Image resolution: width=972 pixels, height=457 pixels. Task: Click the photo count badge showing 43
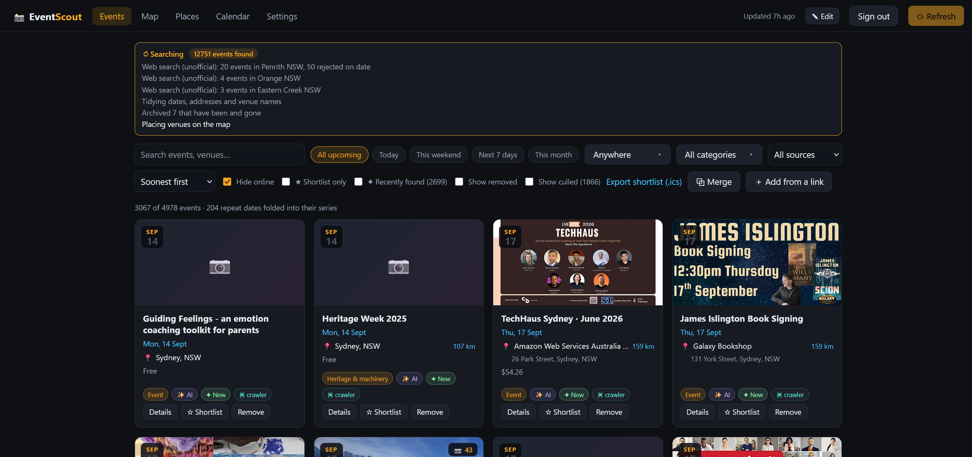coord(463,450)
